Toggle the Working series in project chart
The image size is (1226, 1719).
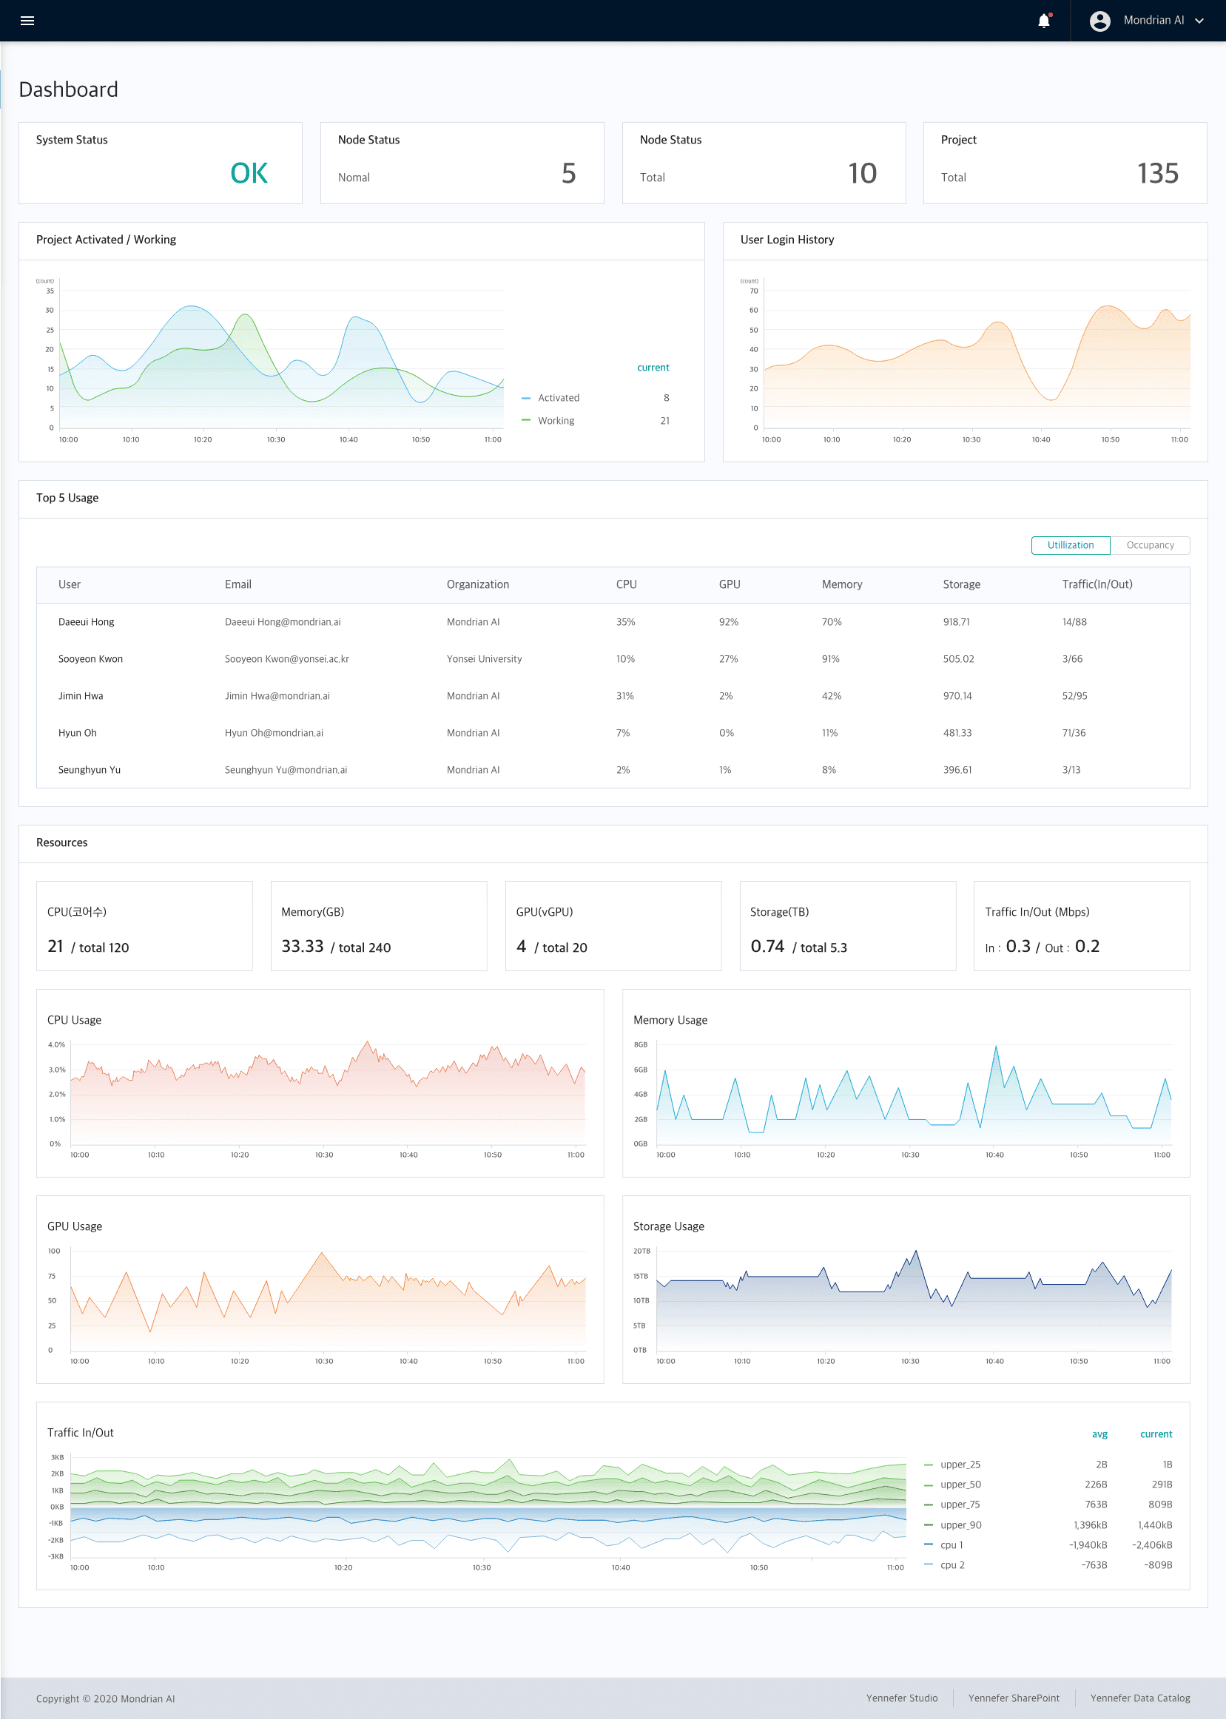(x=527, y=420)
